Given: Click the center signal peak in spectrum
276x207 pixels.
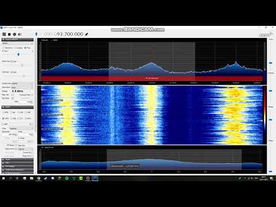Looking at the screenshot, I should pyautogui.click(x=151, y=63).
